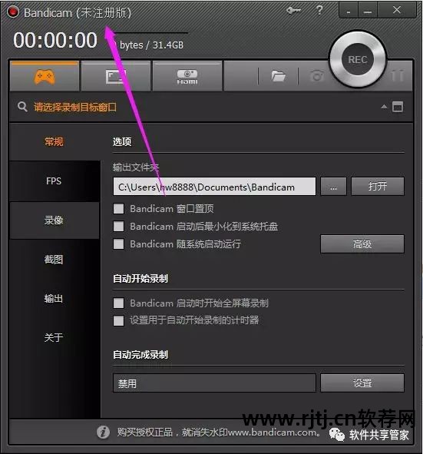Open the output folder icon in toolbar

(x=278, y=76)
